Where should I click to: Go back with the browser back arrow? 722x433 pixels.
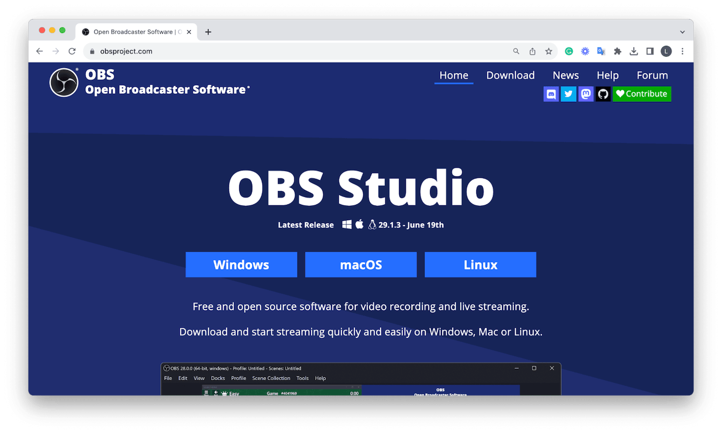39,51
